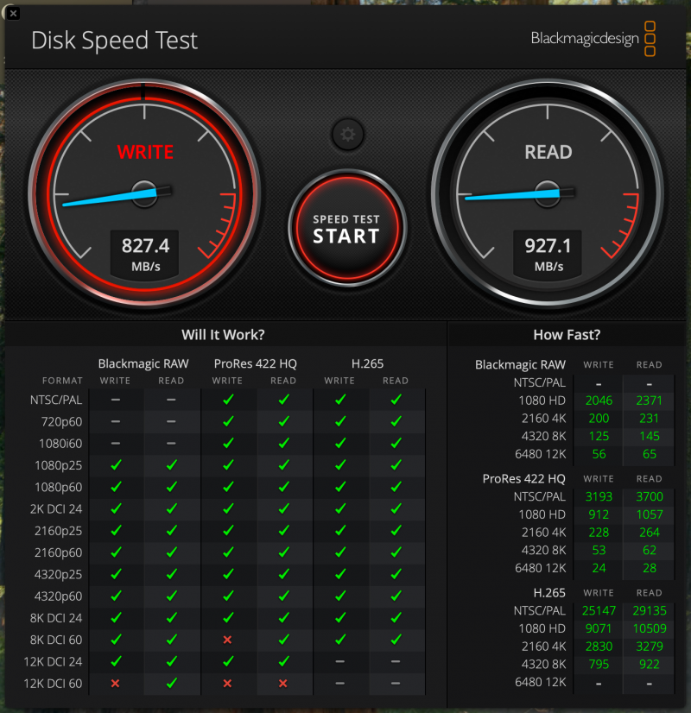691x713 pixels.
Task: Open the settings gear above the Start button
Action: [x=347, y=134]
